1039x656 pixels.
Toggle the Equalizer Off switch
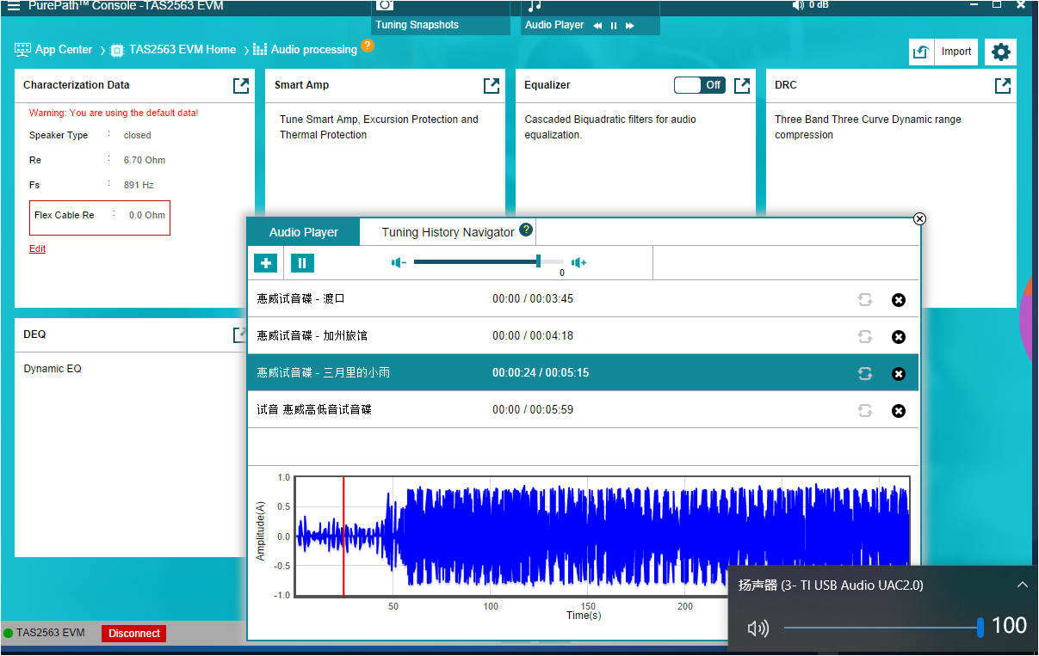[699, 85]
